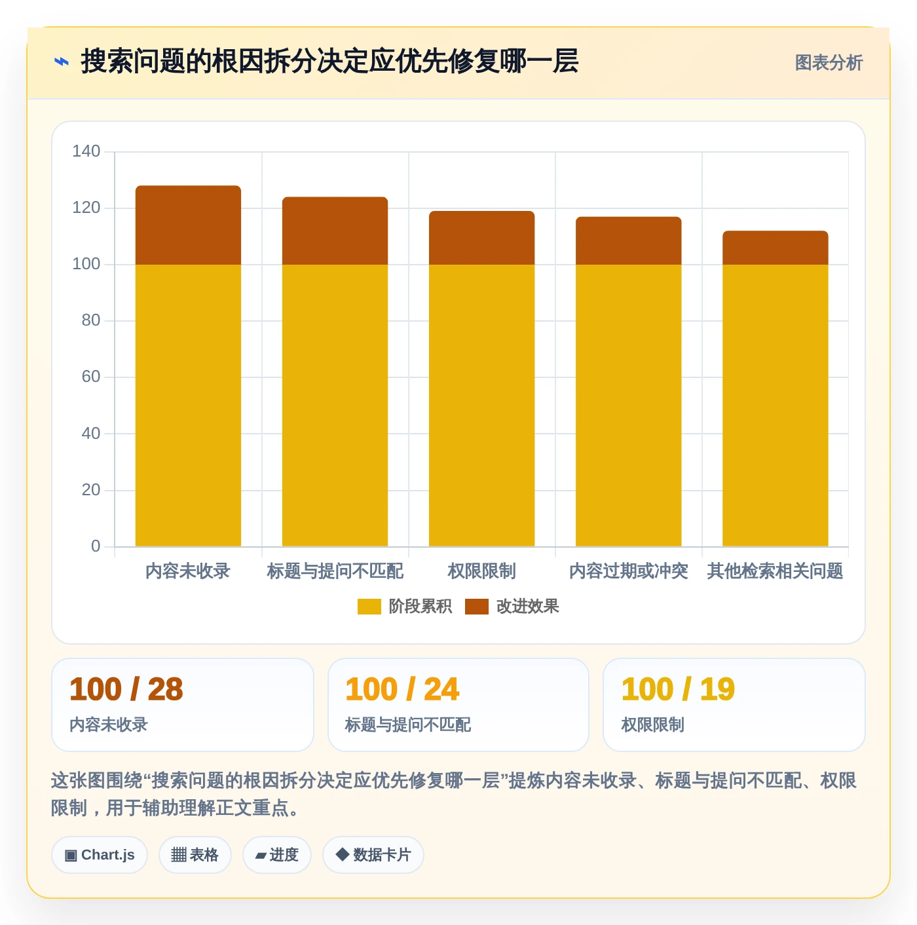The height and width of the screenshot is (925, 917).
Task: Click the brown 改进效果 legend color swatch
Action: (477, 607)
